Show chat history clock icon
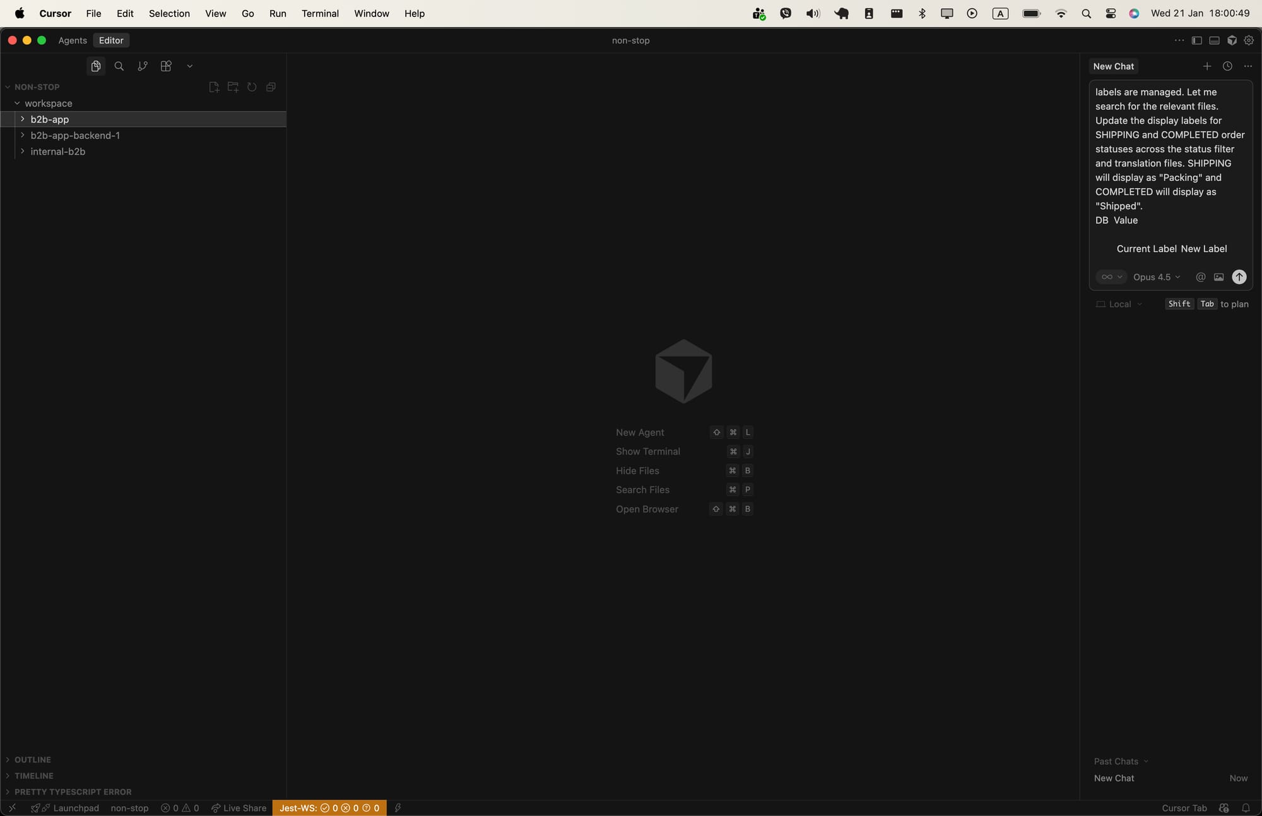Viewport: 1262px width, 816px height. 1227,66
